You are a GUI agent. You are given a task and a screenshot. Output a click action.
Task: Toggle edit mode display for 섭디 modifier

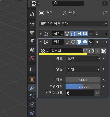(x=73, y=34)
